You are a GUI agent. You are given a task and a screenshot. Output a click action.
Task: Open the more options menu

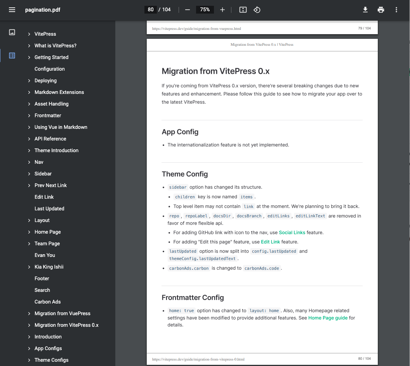(x=396, y=9)
